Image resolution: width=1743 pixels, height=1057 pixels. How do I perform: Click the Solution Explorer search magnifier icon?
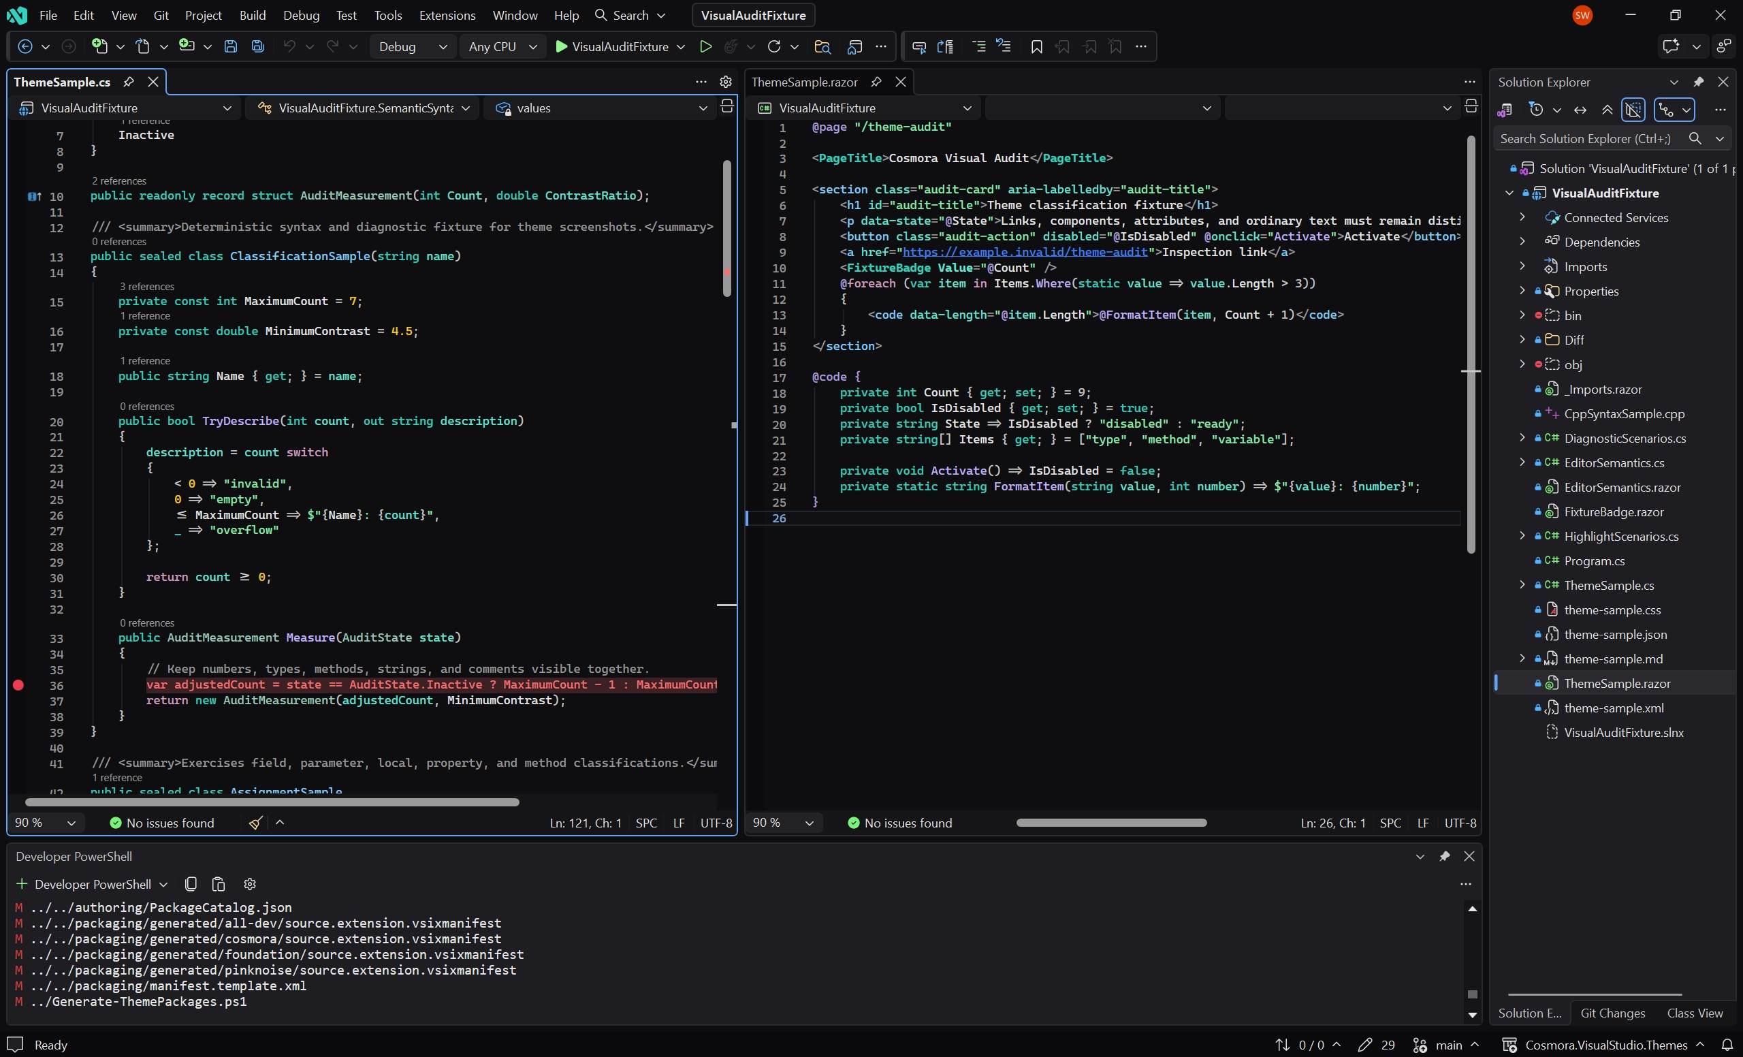1695,139
